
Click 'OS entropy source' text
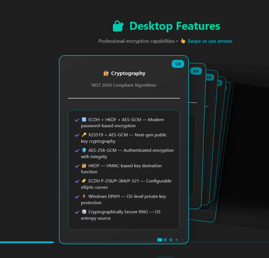pos(121,215)
